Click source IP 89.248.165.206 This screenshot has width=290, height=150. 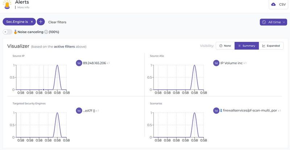click(x=94, y=63)
